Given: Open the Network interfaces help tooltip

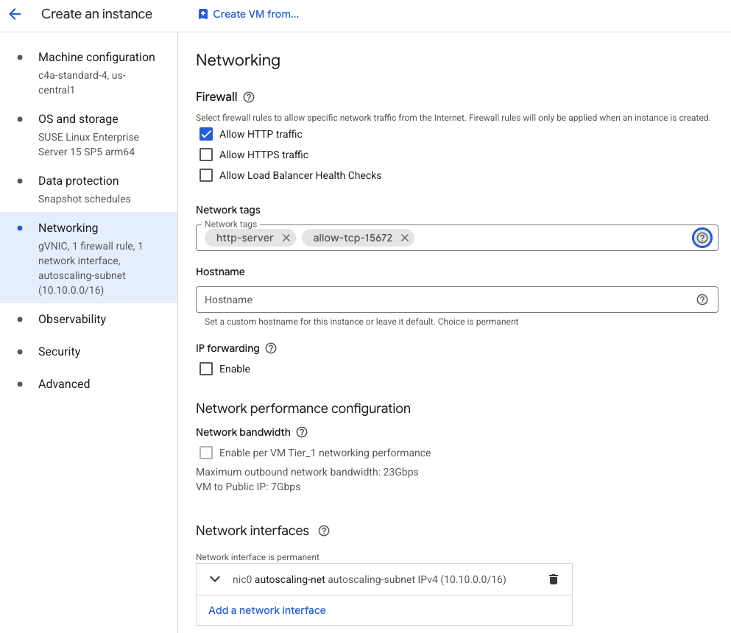Looking at the screenshot, I should click(x=323, y=531).
